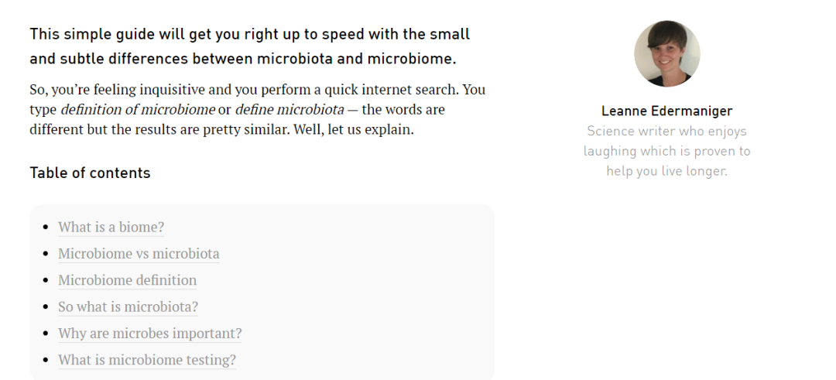Select "Why are microbes important?" in contents
The height and width of the screenshot is (380, 836).
(150, 334)
